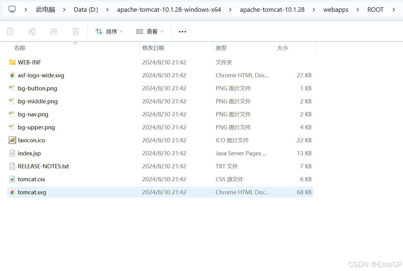The width and height of the screenshot is (403, 271).
Task: Click the 22 KB size of favicon.ico
Action: click(x=304, y=140)
